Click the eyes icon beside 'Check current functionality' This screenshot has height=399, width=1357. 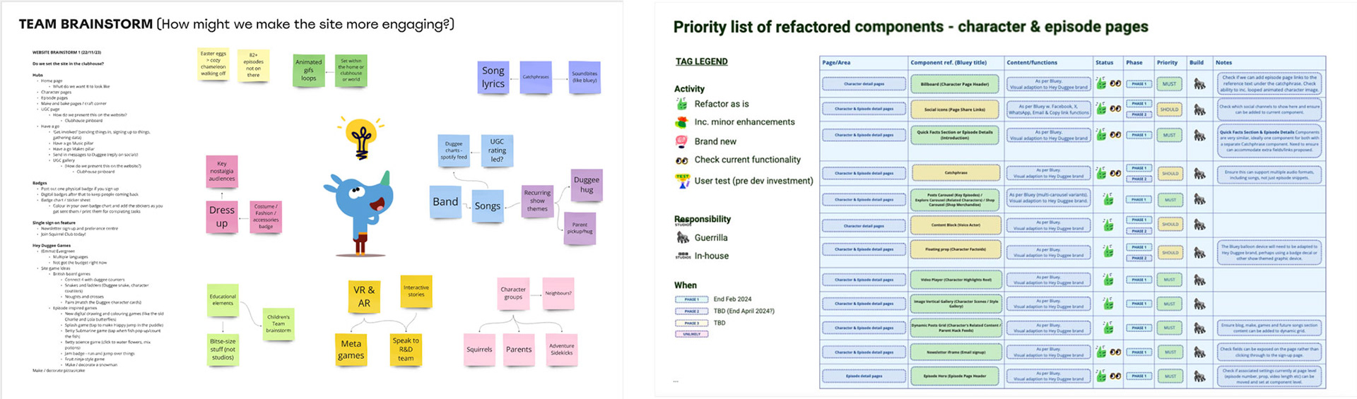click(681, 160)
